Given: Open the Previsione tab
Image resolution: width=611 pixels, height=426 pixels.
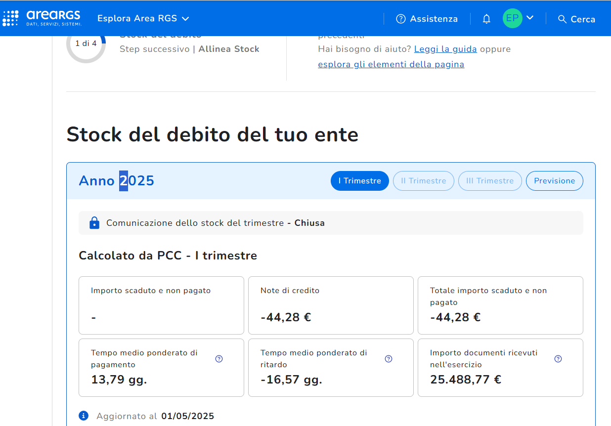Looking at the screenshot, I should click(554, 181).
